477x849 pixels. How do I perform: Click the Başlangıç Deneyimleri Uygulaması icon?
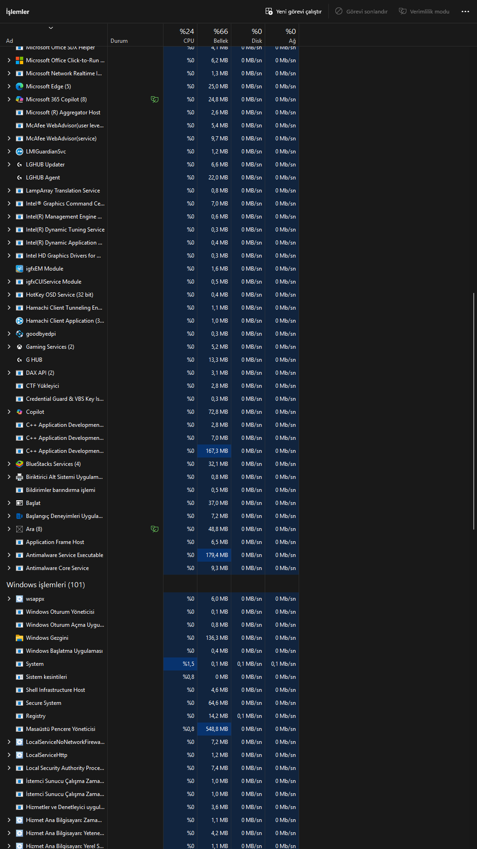pos(20,516)
